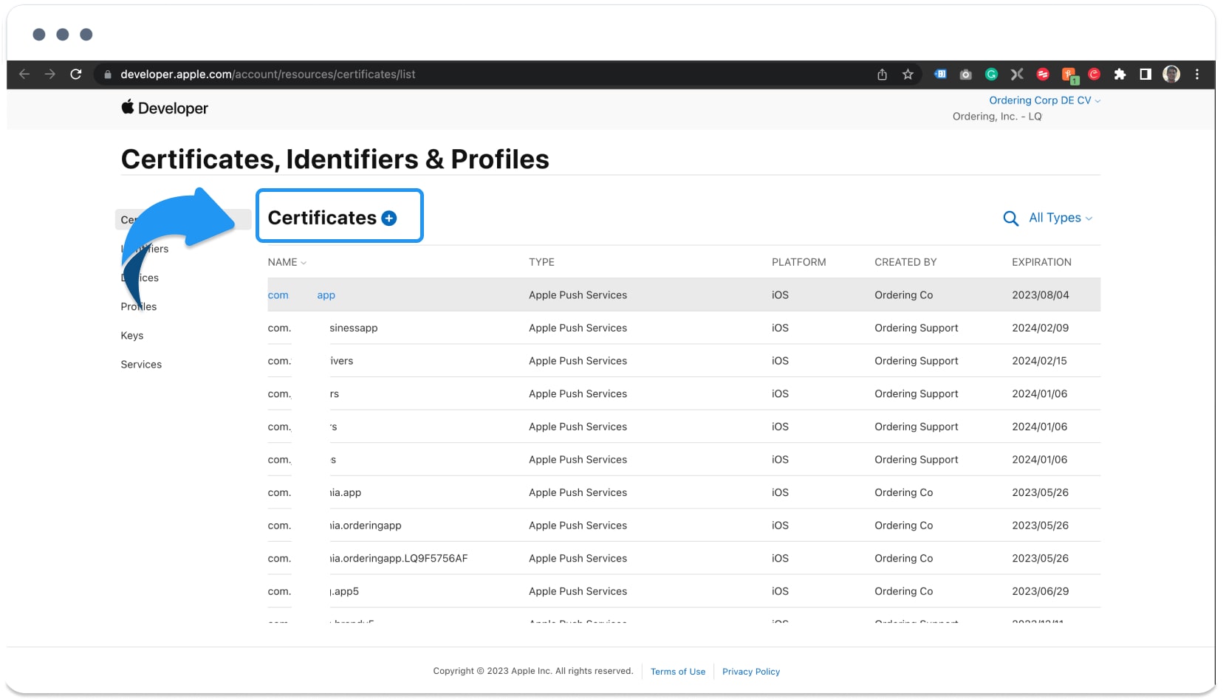Open the certificate expiring 2024/02/09

click(x=684, y=328)
